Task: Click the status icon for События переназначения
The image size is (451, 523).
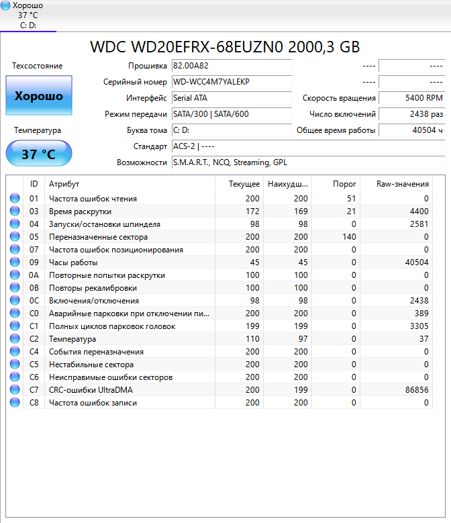Action: [15, 351]
